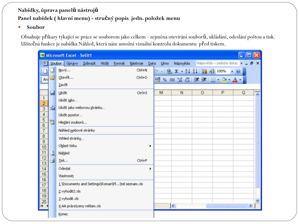Click the Redo arrow icon
Image resolution: width=299 pixels, height=224 pixels.
(157, 71)
